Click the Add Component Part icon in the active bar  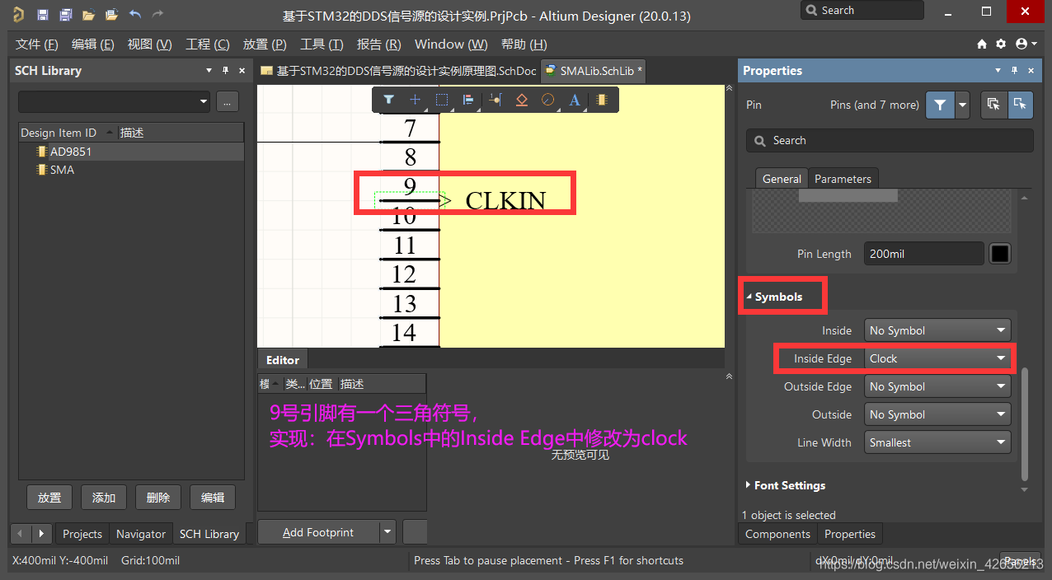[602, 100]
